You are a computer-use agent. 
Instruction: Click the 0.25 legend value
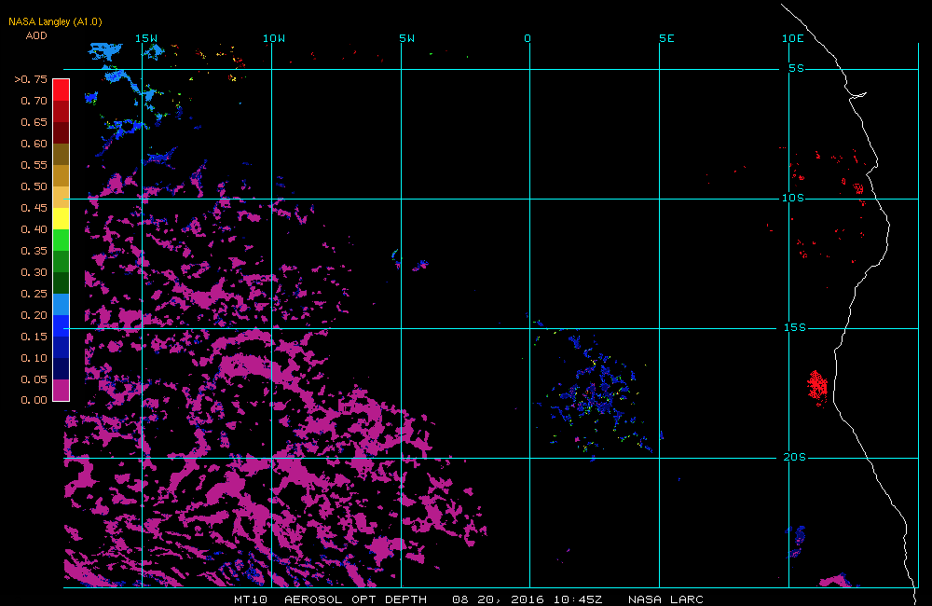tap(34, 293)
